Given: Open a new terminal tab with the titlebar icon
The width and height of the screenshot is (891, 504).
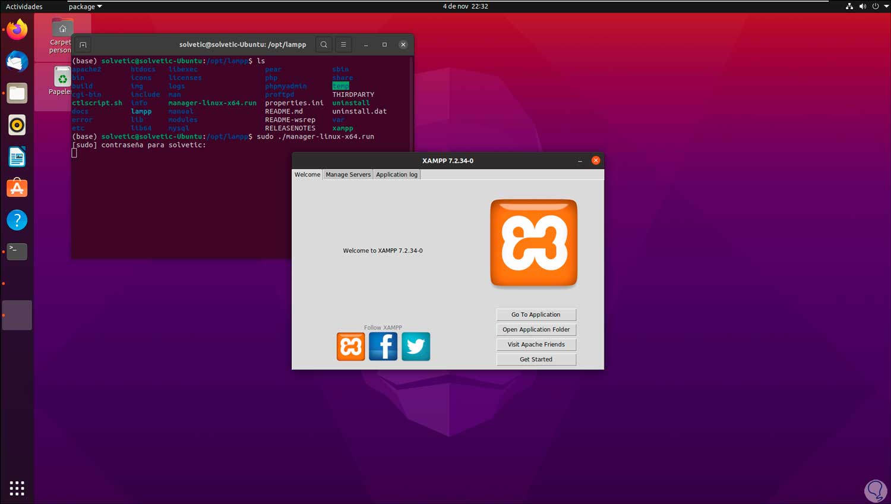Looking at the screenshot, I should coord(83,44).
